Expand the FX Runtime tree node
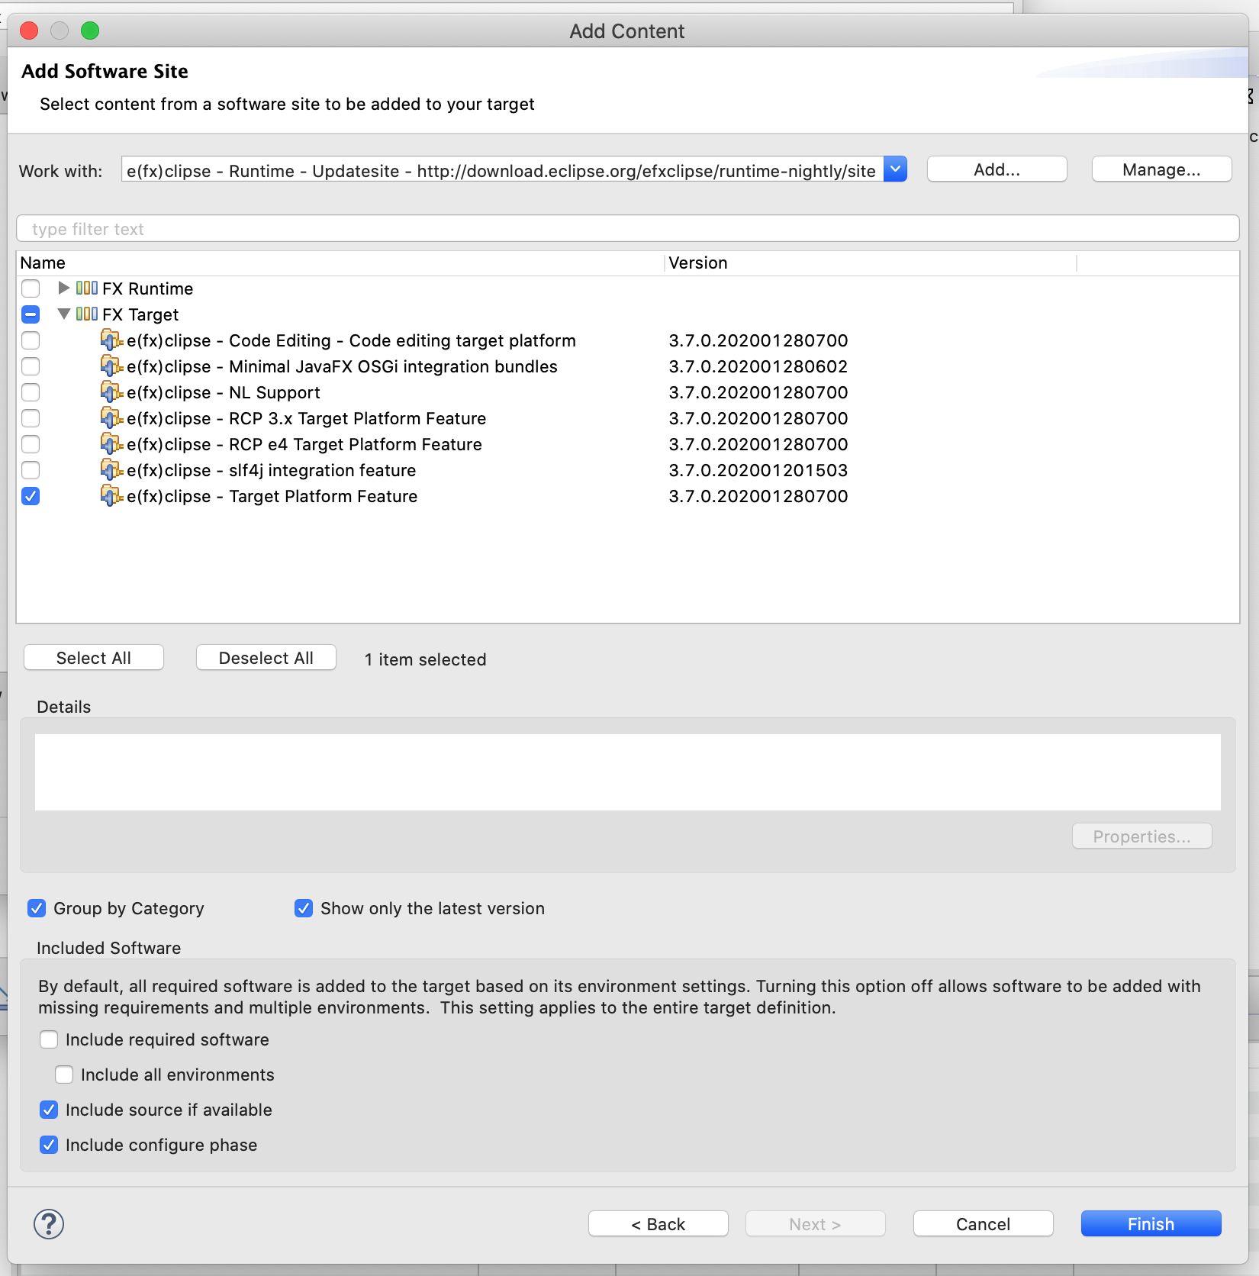Image resolution: width=1259 pixels, height=1276 pixels. pos(64,288)
